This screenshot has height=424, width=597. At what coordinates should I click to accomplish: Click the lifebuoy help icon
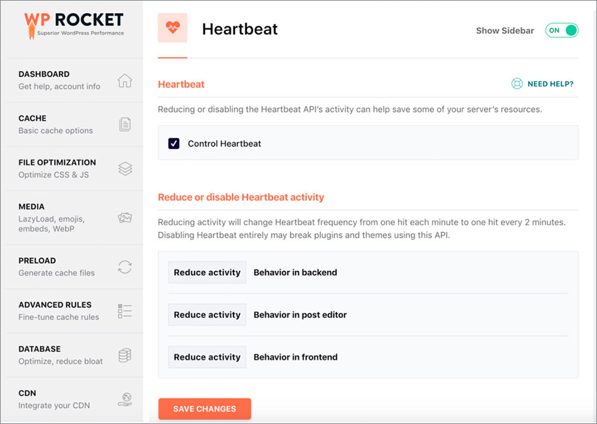click(x=517, y=83)
